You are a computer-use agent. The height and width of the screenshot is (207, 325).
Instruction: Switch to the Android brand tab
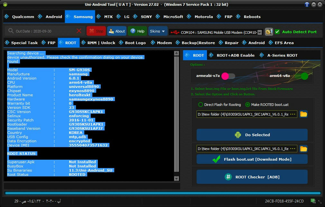pos(50,17)
